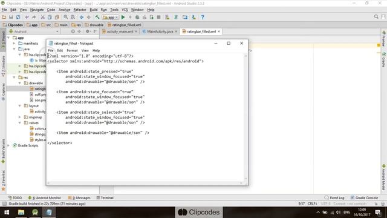Click the Stop square toolbar icon
The width and height of the screenshot is (387, 218).
158,18
